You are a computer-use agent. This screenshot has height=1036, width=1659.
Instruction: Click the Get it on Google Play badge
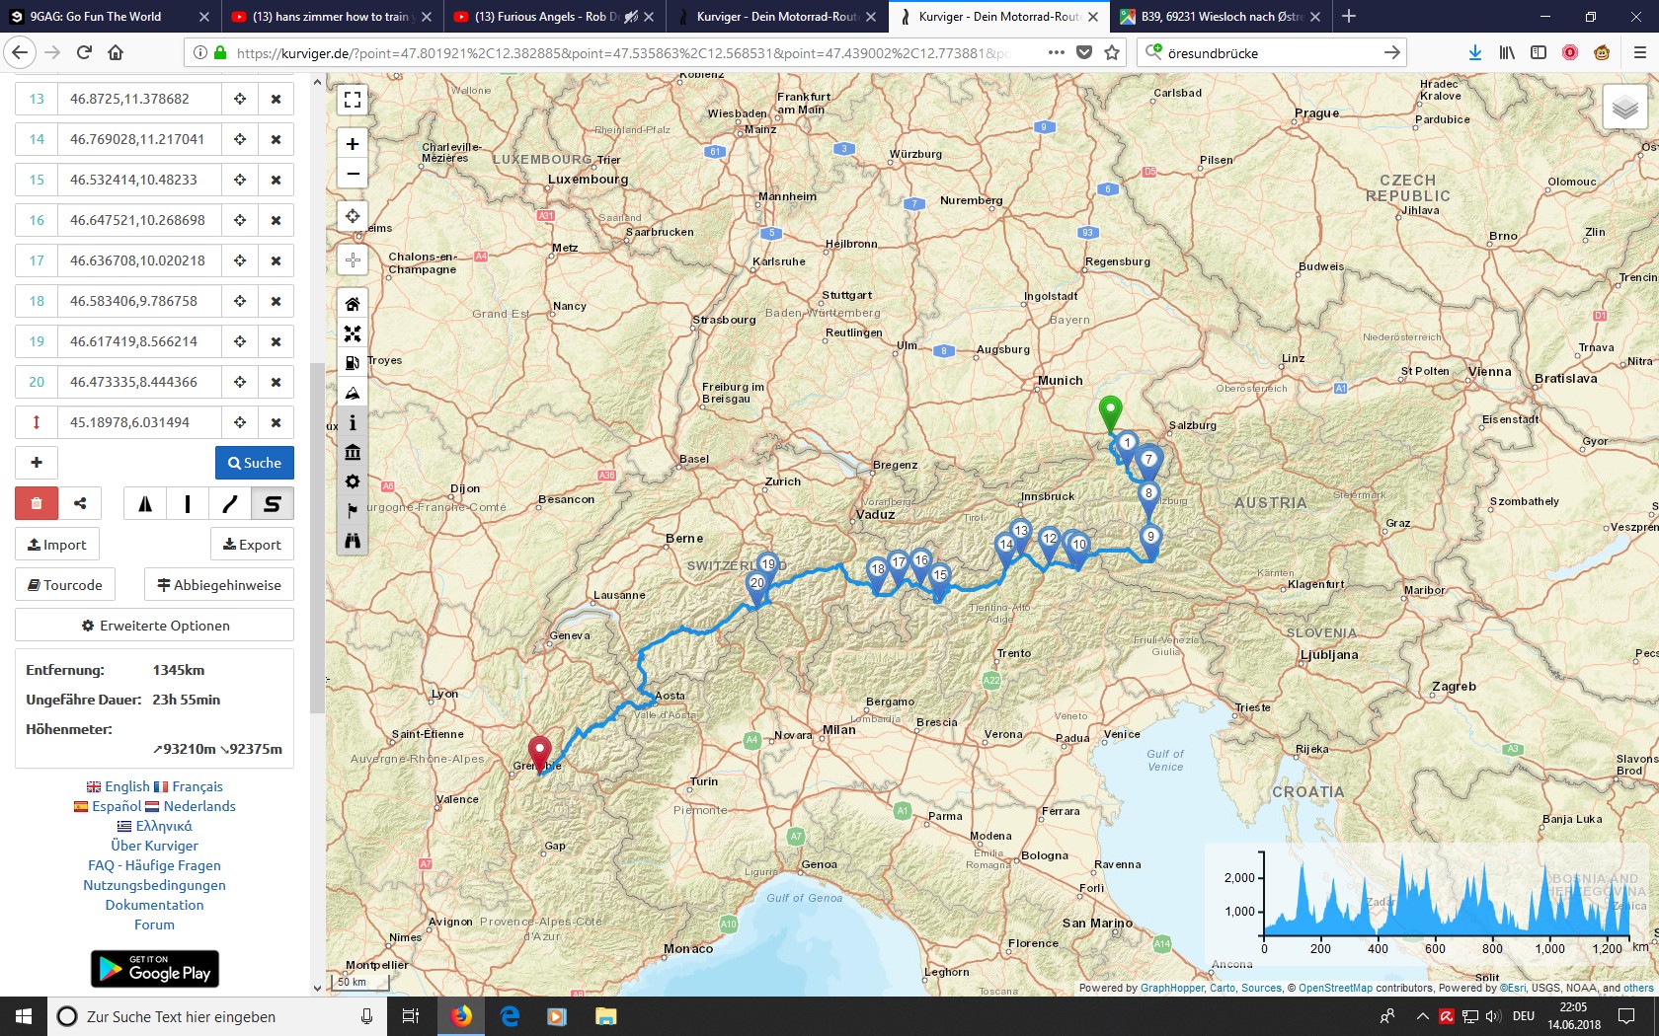click(x=155, y=969)
